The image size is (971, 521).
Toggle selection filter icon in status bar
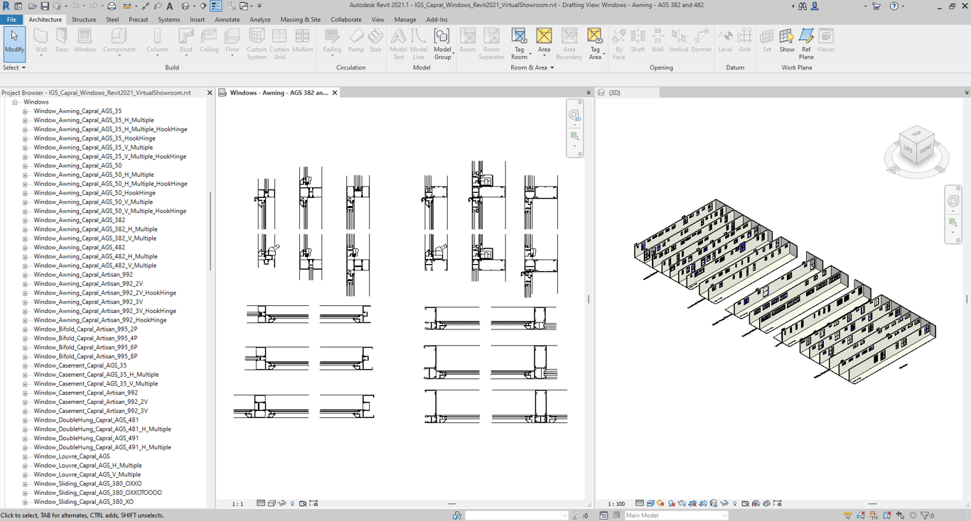[x=926, y=515]
